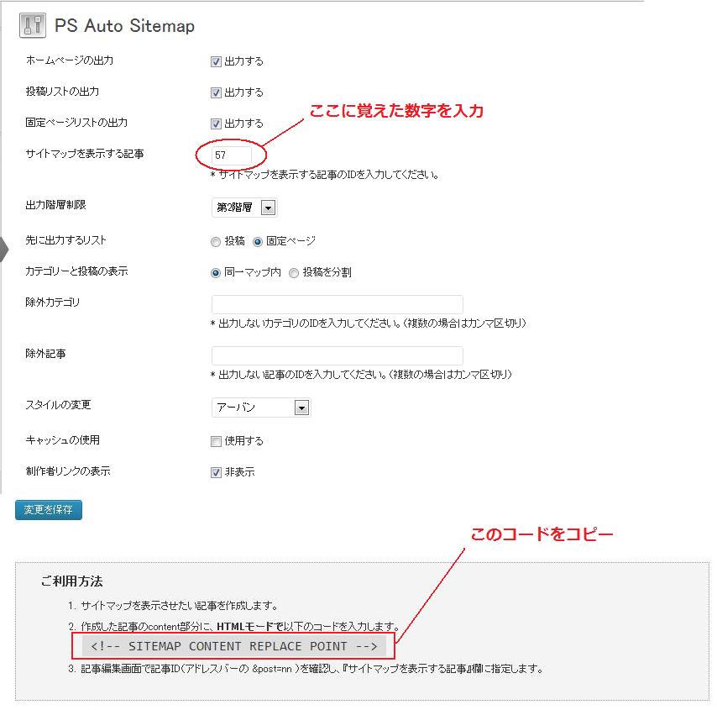Viewport: 717px width, 710px height.
Task: Click the 変更を保存 button
Action: tap(49, 510)
